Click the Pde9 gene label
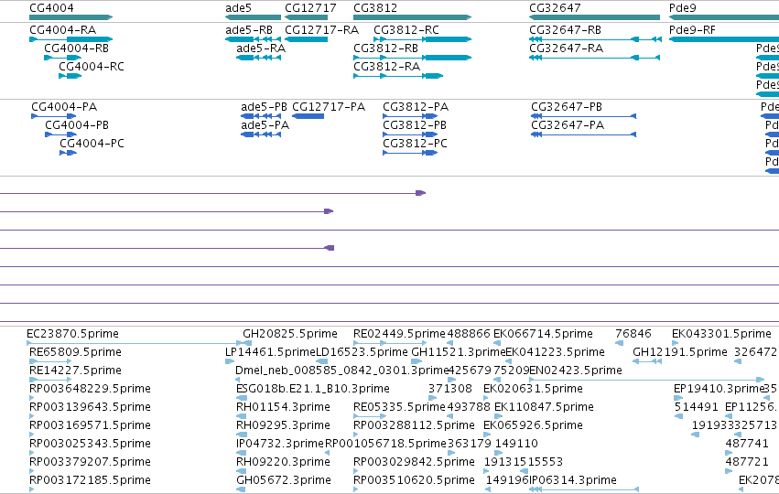 [683, 8]
